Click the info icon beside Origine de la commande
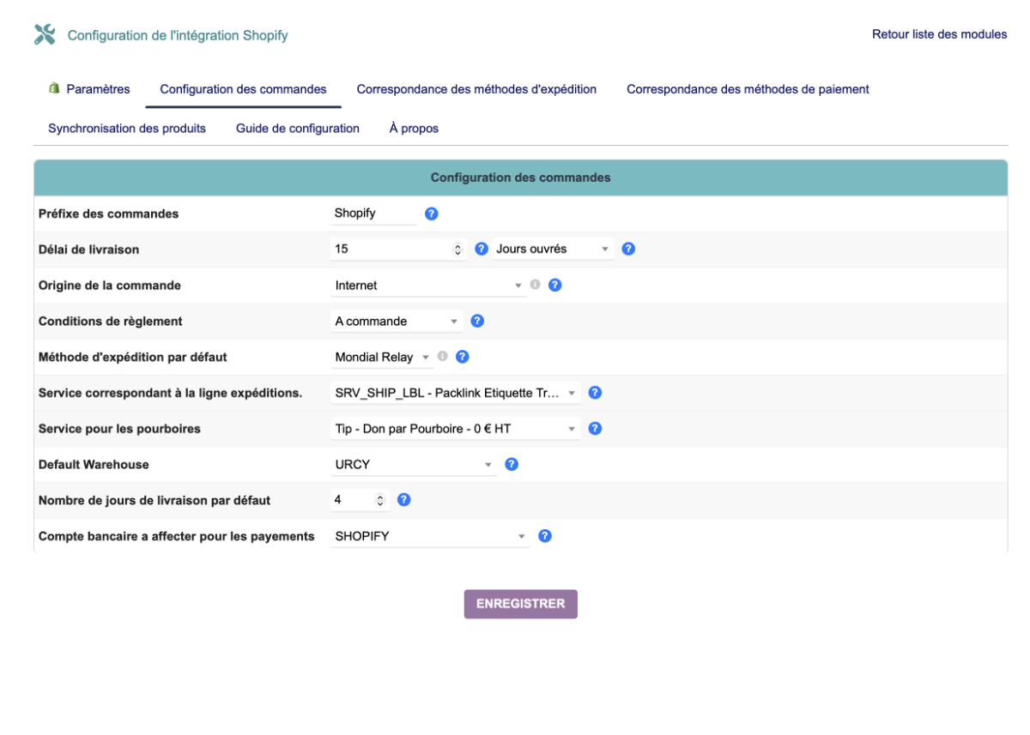The width and height of the screenshot is (1030, 735). [535, 284]
